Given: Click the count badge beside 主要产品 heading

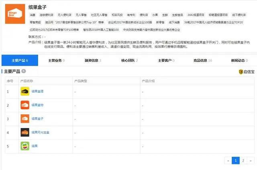Looking at the screenshot, I should tap(24, 71).
